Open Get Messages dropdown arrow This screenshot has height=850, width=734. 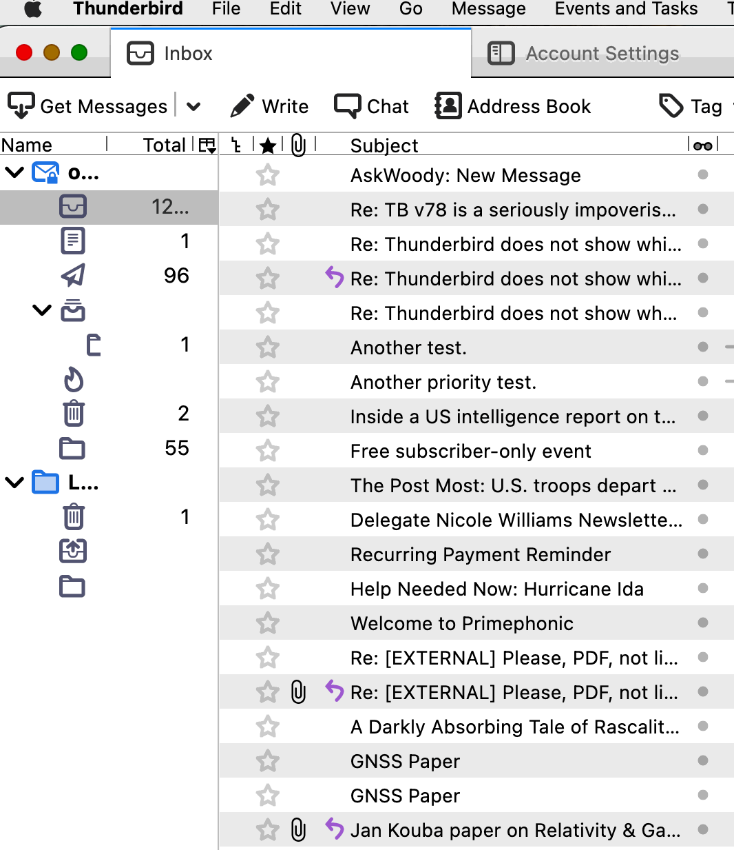pos(193,106)
